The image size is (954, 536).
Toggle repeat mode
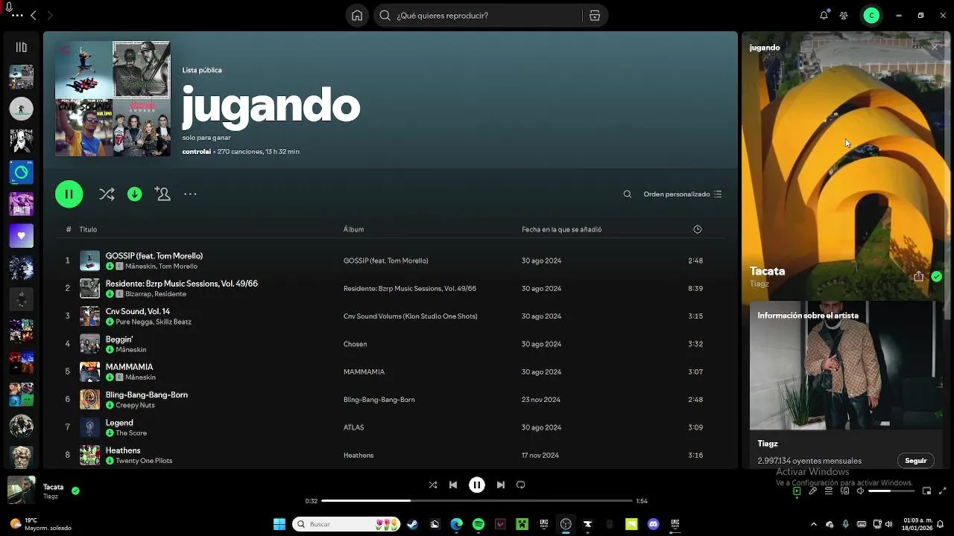[x=521, y=485]
